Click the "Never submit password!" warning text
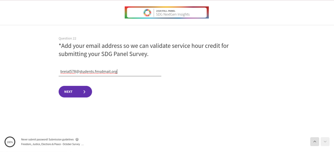Screen dimensions: 334x152 point(34,140)
